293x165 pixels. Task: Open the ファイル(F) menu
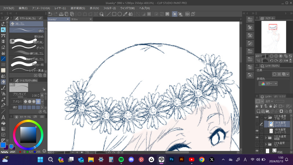8,8
